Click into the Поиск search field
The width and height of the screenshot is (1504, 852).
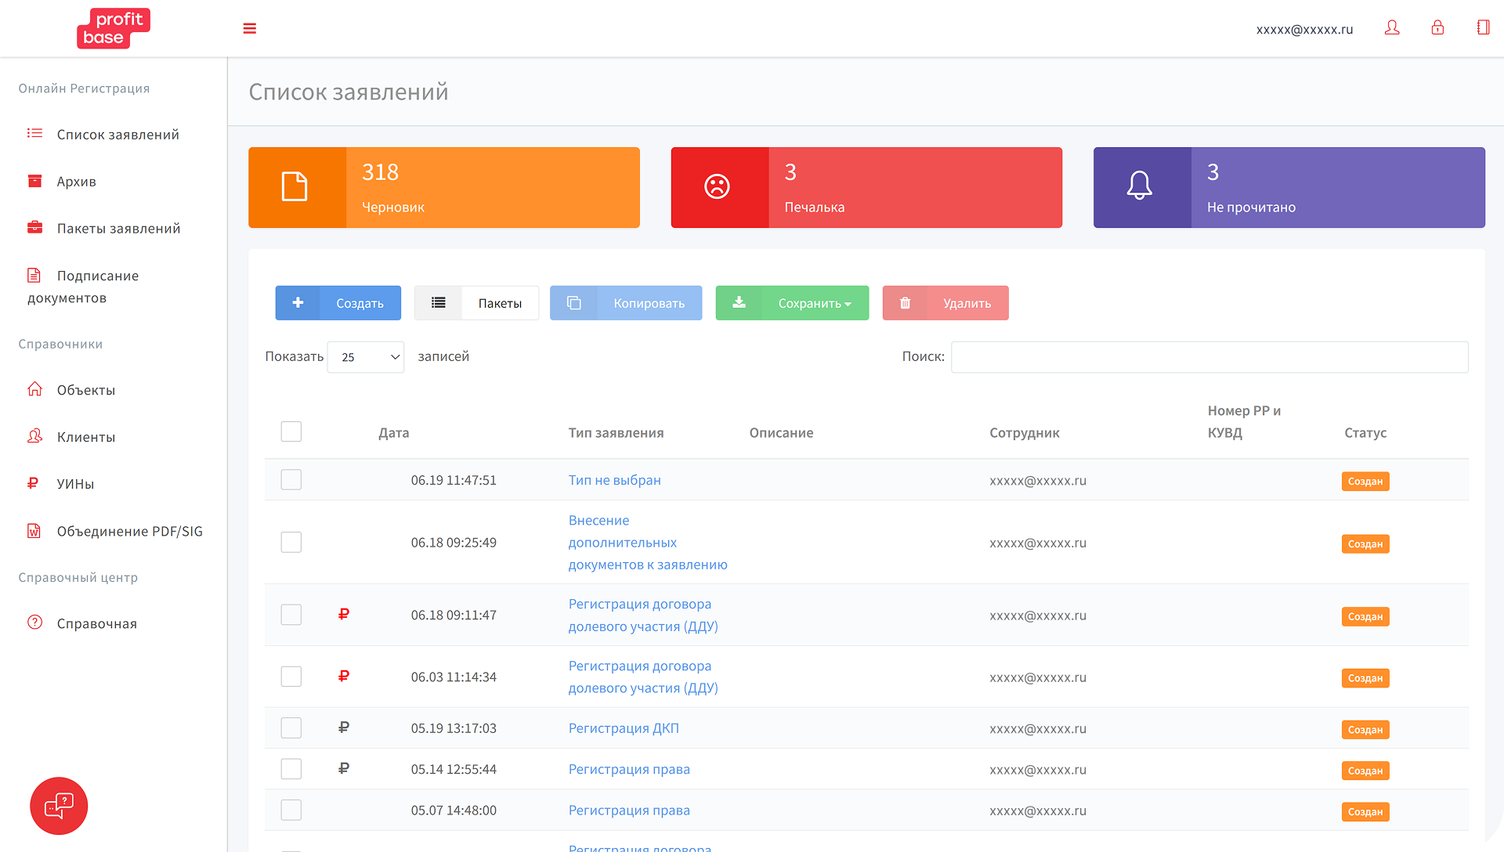pyautogui.click(x=1209, y=357)
